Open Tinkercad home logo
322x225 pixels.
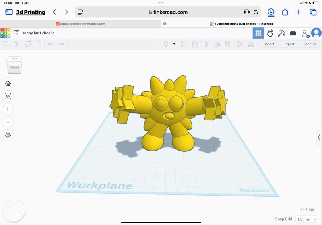click(x=5, y=33)
